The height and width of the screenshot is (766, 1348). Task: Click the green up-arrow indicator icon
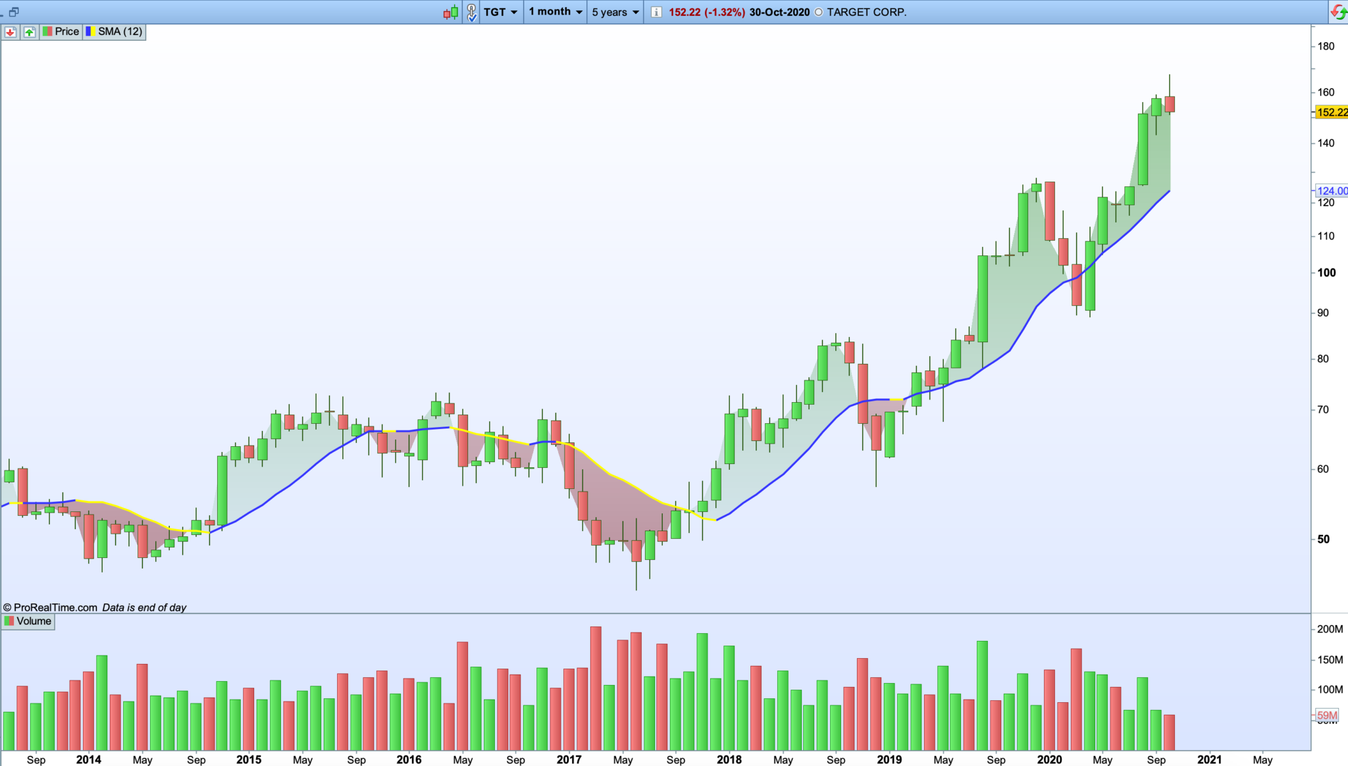[x=30, y=32]
